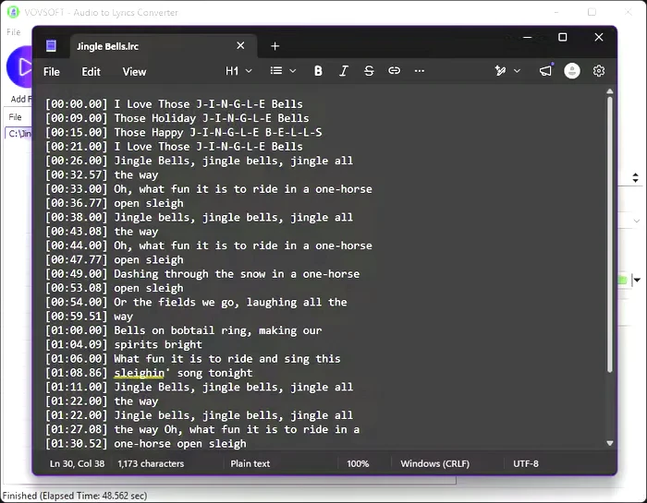The image size is (647, 503).
Task: Open the megaphone announcements icon
Action: pyautogui.click(x=545, y=71)
